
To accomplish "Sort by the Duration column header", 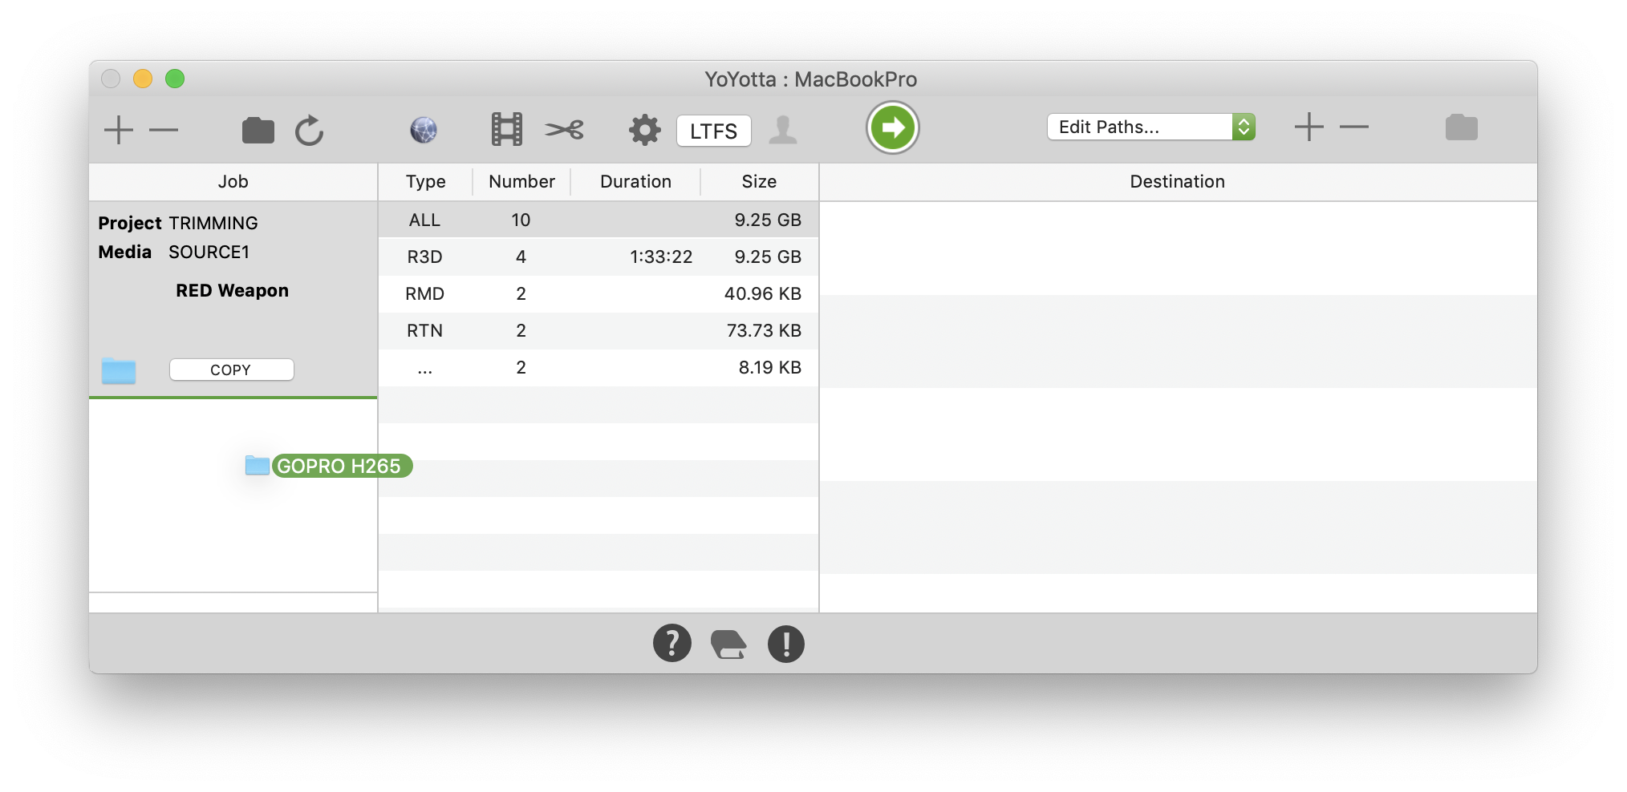I will (x=635, y=182).
